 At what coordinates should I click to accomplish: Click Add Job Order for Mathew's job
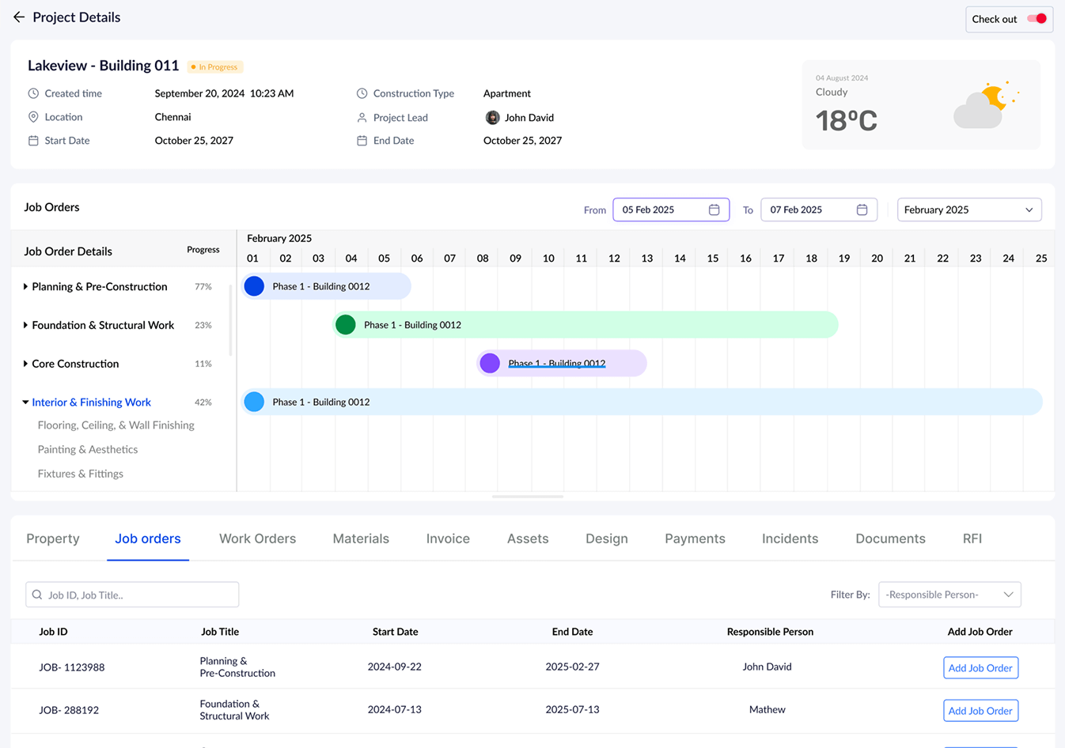(x=980, y=711)
